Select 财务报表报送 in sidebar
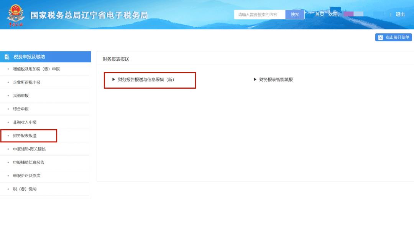 (25, 136)
